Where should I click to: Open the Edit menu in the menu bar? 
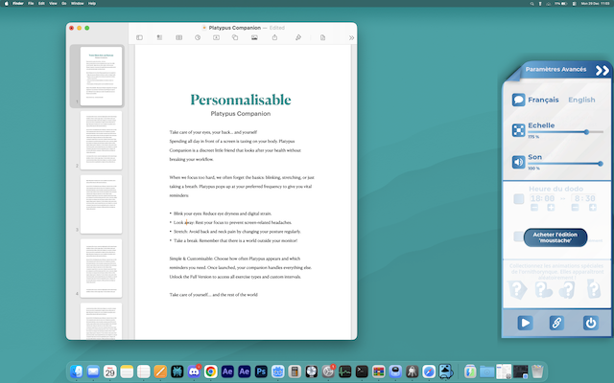point(43,4)
